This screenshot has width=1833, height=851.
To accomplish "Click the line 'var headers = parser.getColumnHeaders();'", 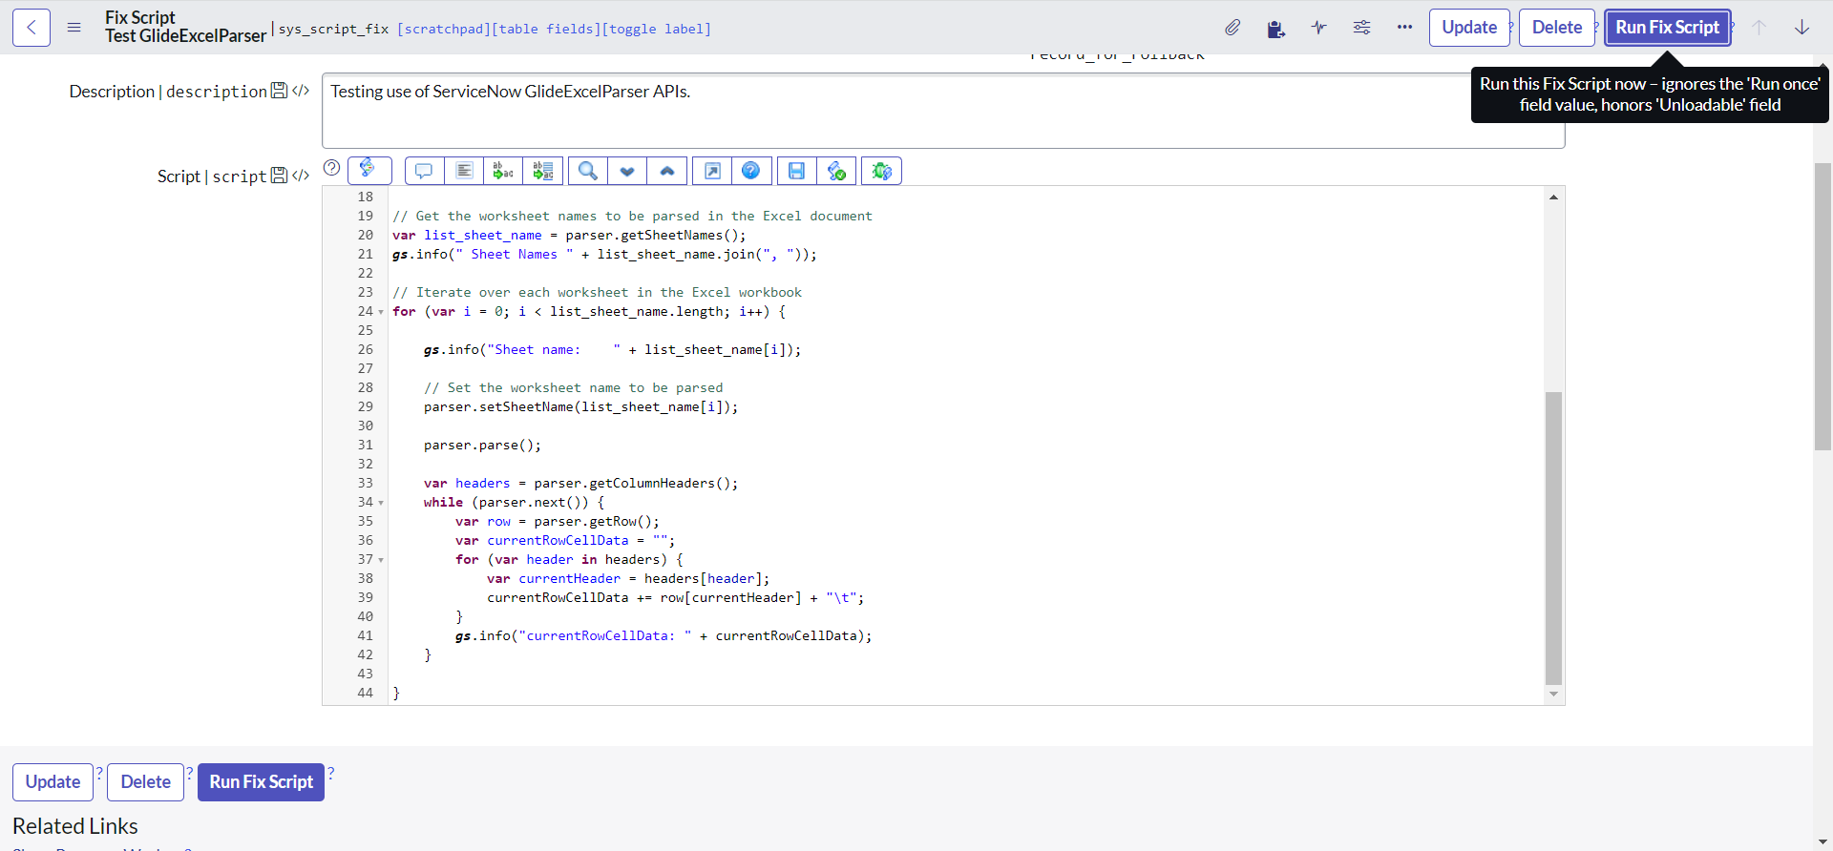I will click(580, 484).
